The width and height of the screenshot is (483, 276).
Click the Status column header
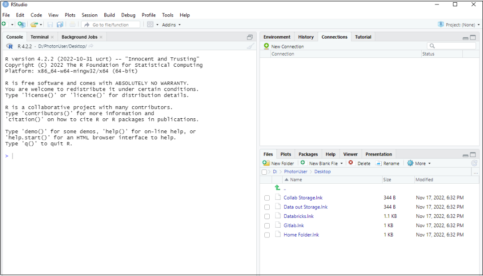coord(442,54)
